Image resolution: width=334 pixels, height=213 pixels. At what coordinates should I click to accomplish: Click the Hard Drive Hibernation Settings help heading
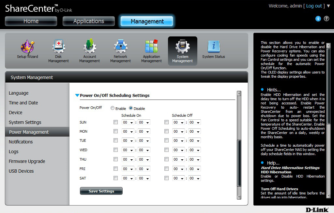[290, 168]
